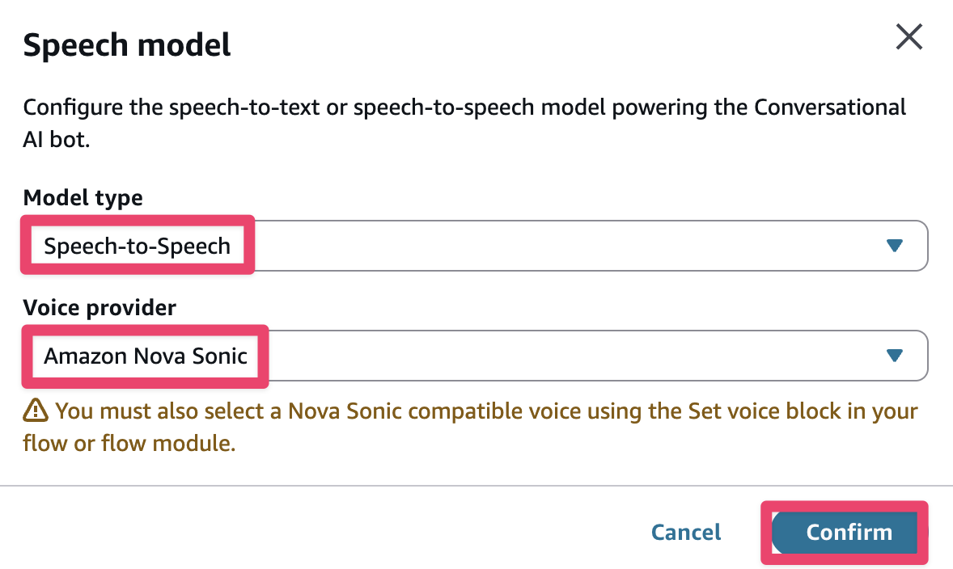Close the Speech model dialog with X

point(909,37)
